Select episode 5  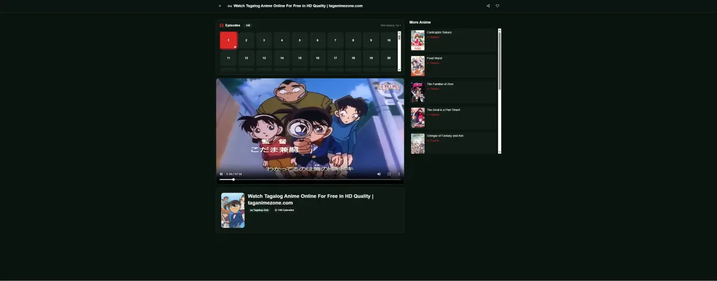point(300,40)
